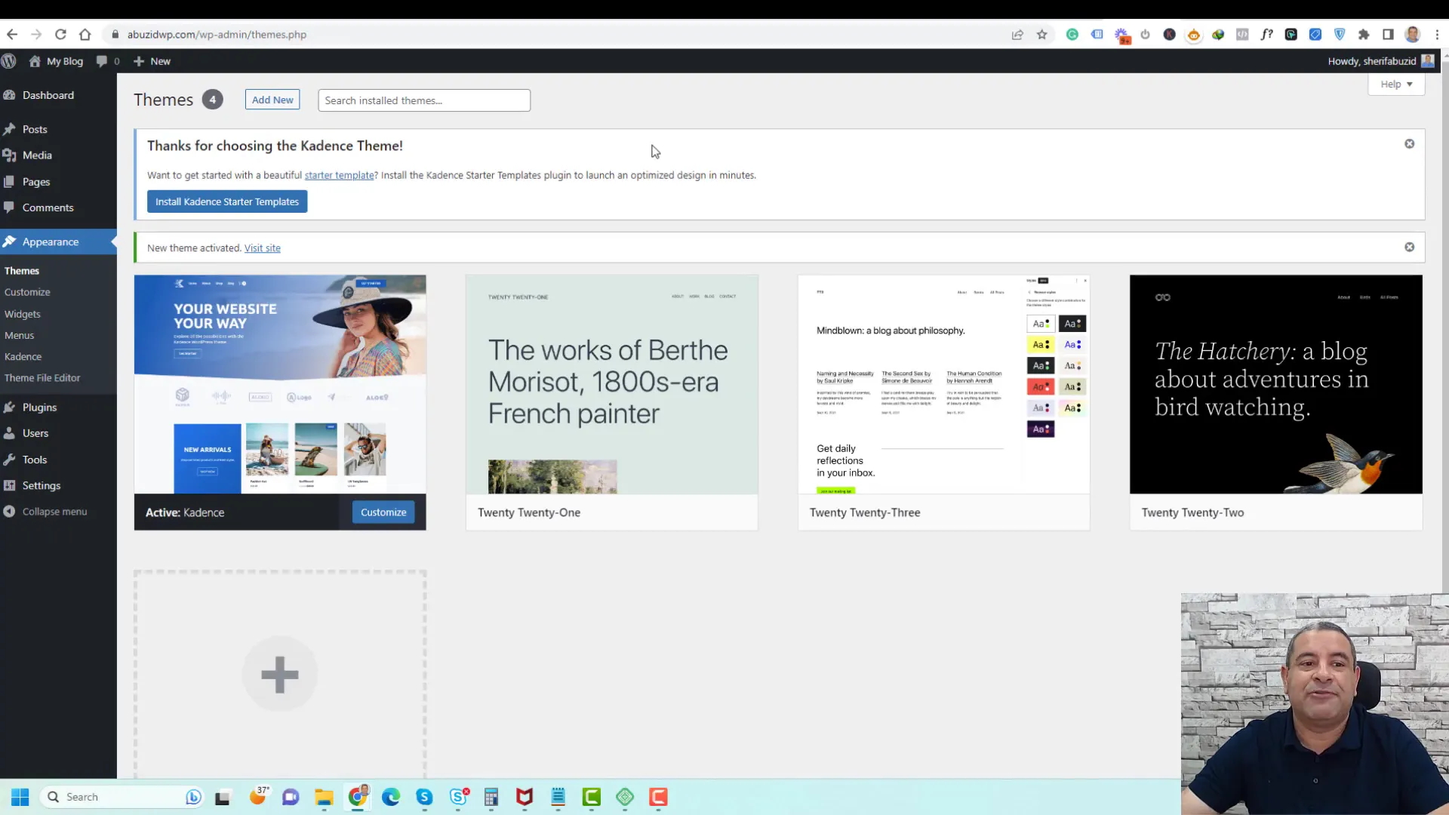Click Howdy, sherifabuzid account menu
Image resolution: width=1449 pixels, height=815 pixels.
(x=1381, y=61)
